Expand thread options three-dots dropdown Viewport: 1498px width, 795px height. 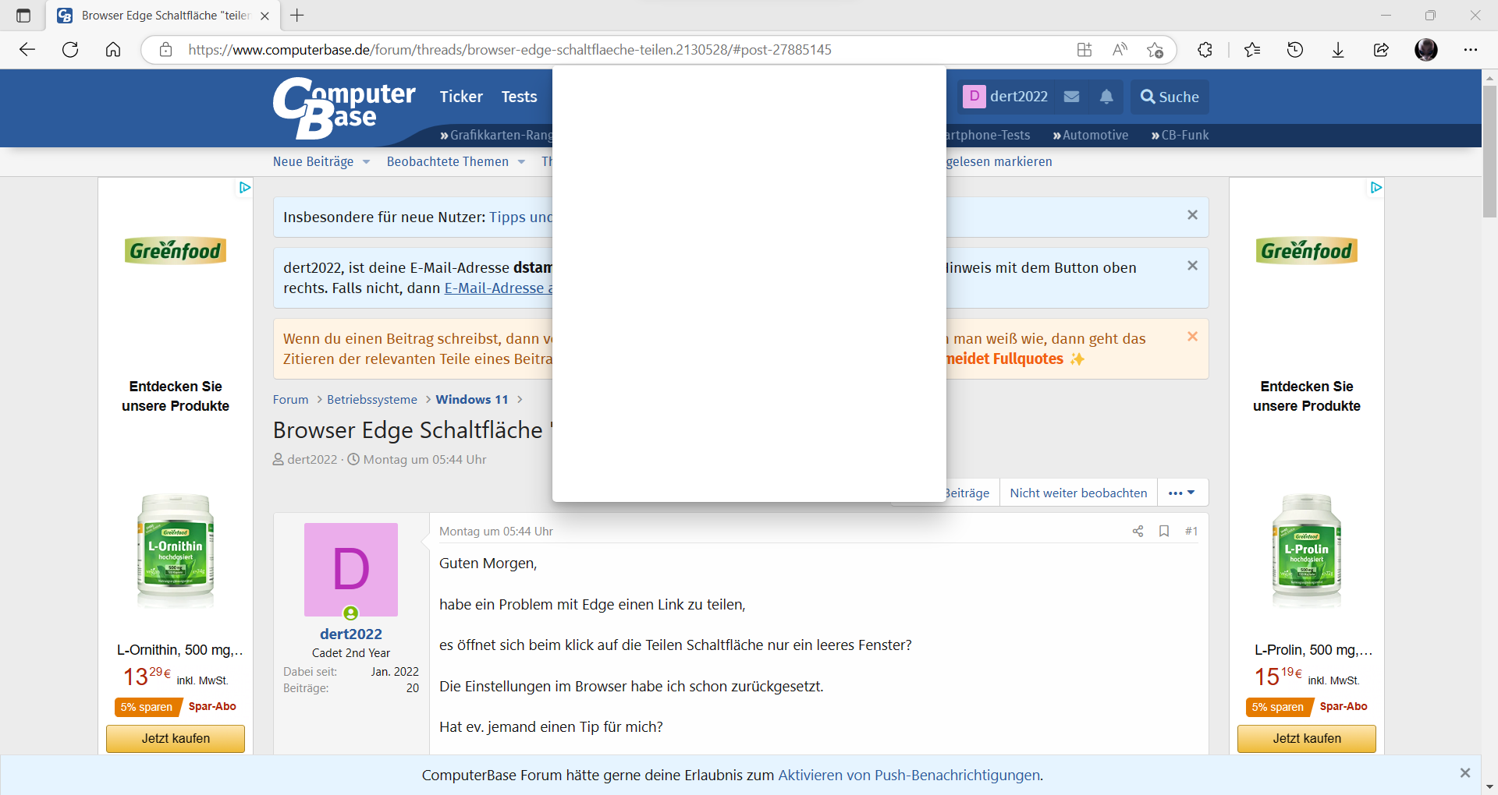[1182, 493]
